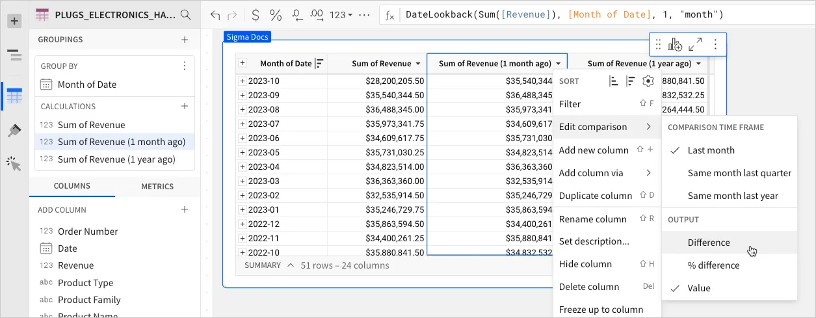
Task: Choose Value output
Action: (x=730, y=288)
